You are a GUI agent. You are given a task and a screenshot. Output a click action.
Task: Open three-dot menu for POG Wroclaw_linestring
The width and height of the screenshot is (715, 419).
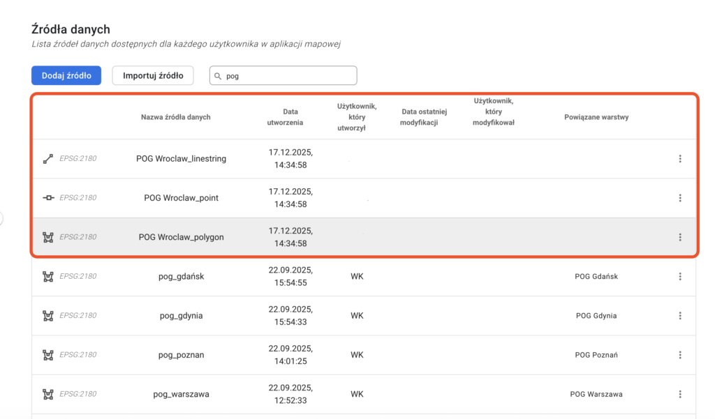(x=679, y=159)
